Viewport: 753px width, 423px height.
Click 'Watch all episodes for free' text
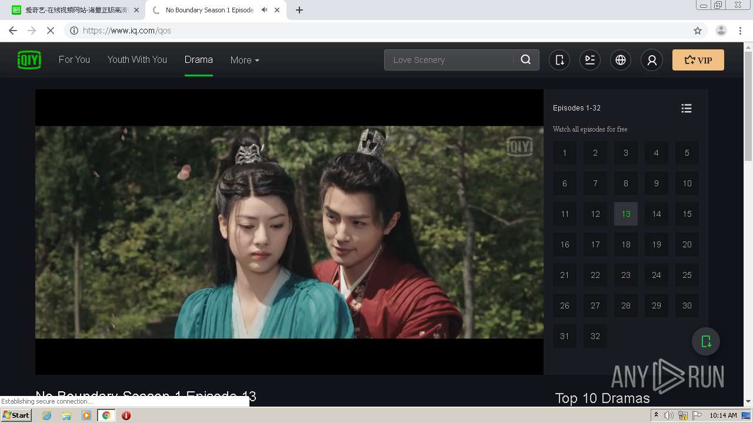coord(590,129)
